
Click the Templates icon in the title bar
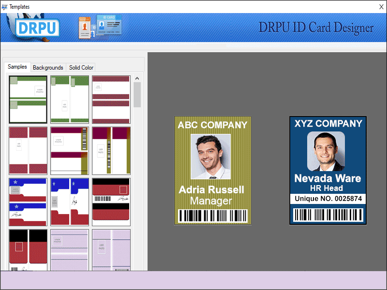tap(5, 6)
